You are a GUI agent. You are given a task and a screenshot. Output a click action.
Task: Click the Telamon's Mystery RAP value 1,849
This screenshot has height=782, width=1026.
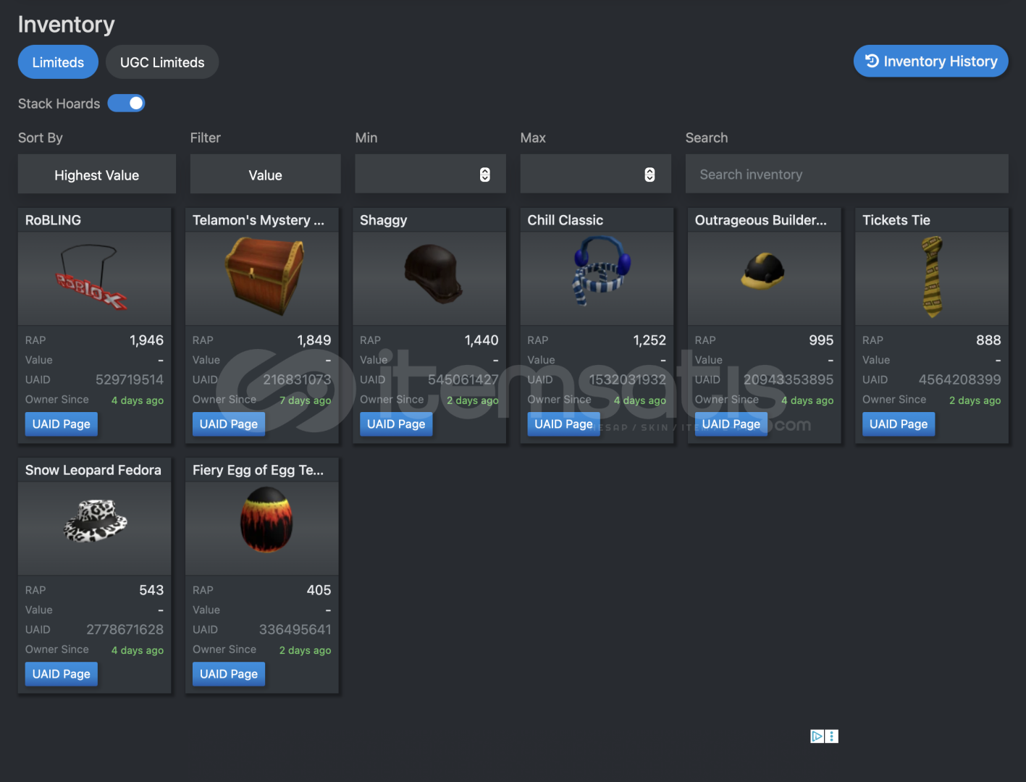[x=314, y=340]
